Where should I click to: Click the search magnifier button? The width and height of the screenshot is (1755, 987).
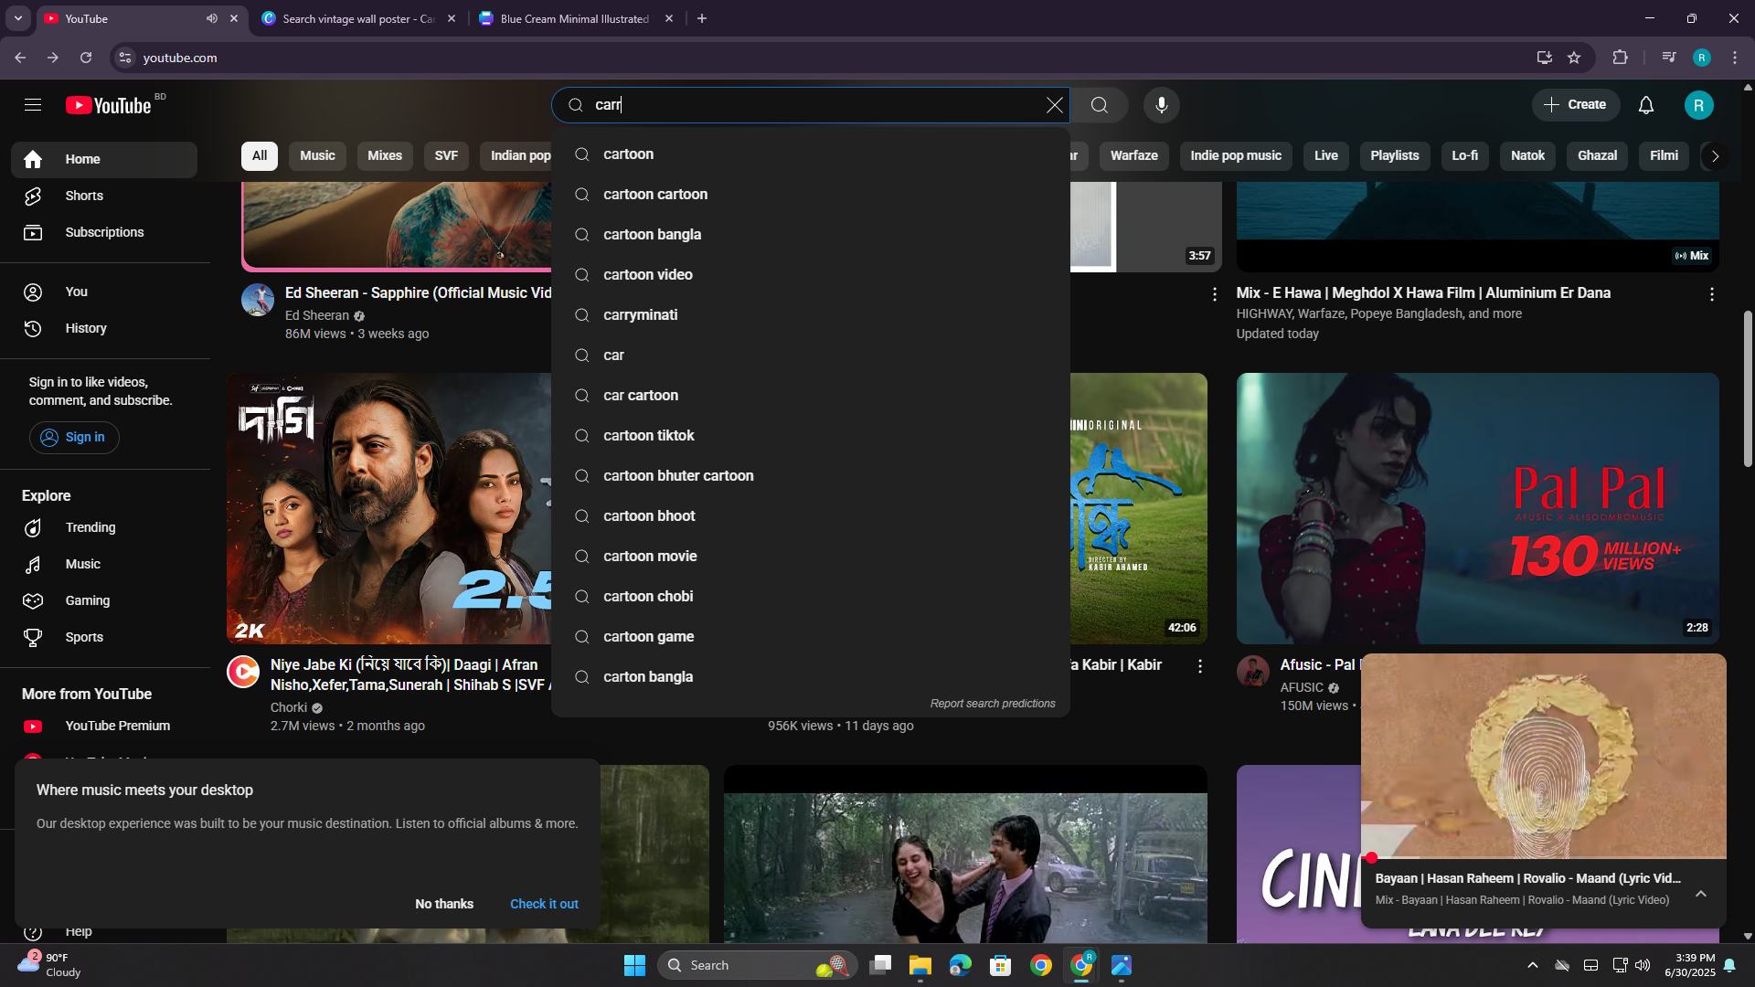click(x=1099, y=105)
